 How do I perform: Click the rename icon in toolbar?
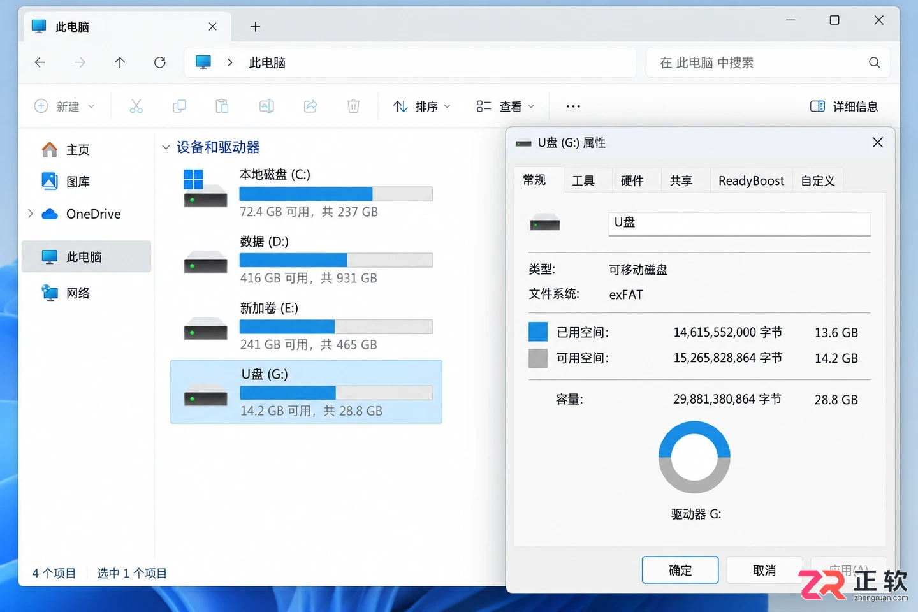(x=266, y=106)
